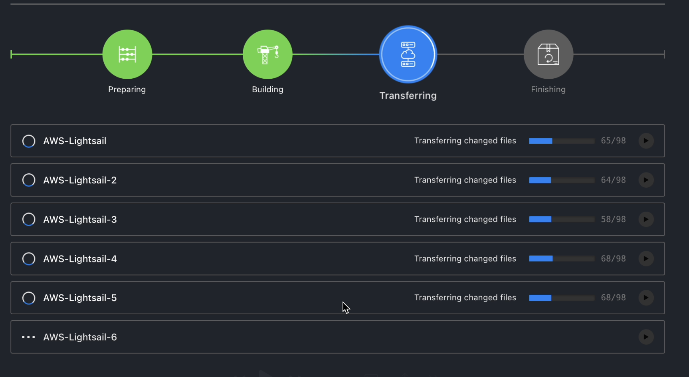Screen dimensions: 689x377
Task: Open the AWS-Lightsail-3 arrow button
Action: coord(646,219)
